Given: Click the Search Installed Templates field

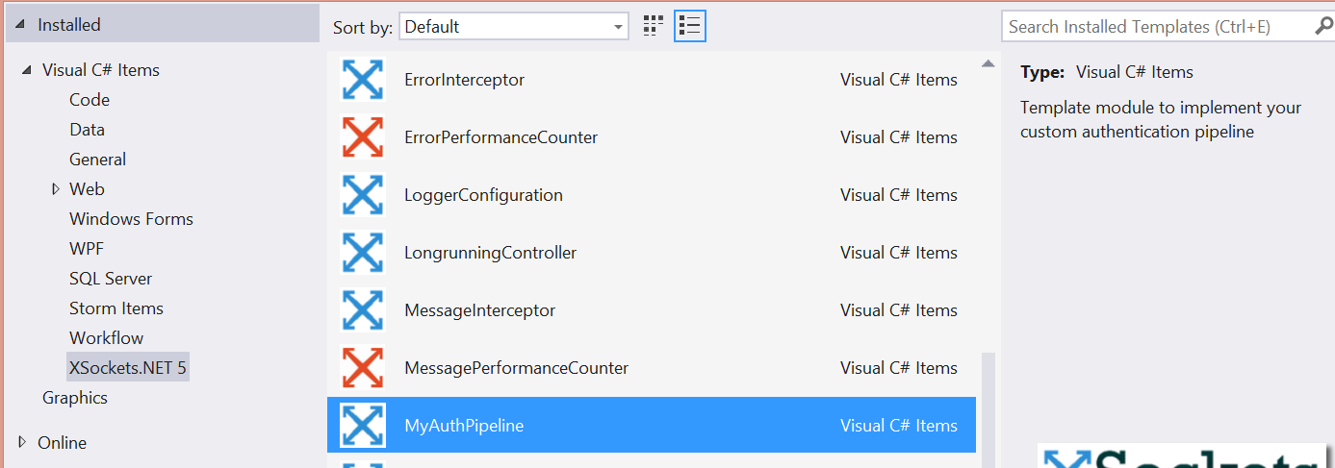Looking at the screenshot, I should [x=1155, y=27].
